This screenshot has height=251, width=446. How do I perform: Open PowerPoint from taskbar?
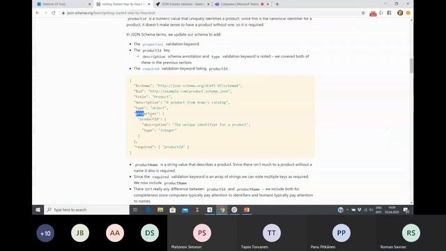coord(247,210)
